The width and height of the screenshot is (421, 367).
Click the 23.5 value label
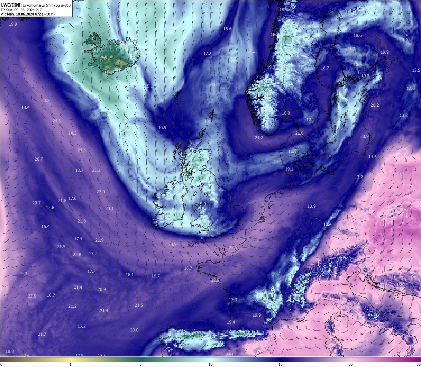pyautogui.click(x=32, y=296)
